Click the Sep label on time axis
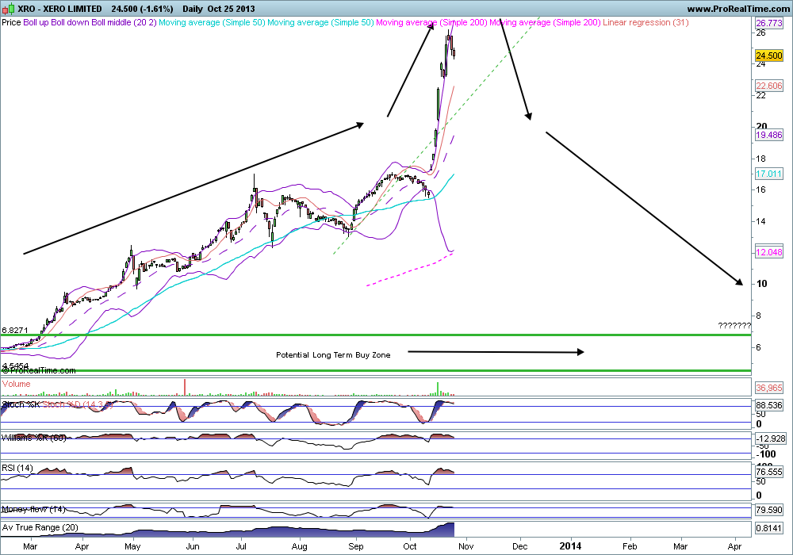The width and height of the screenshot is (793, 555). 356,546
